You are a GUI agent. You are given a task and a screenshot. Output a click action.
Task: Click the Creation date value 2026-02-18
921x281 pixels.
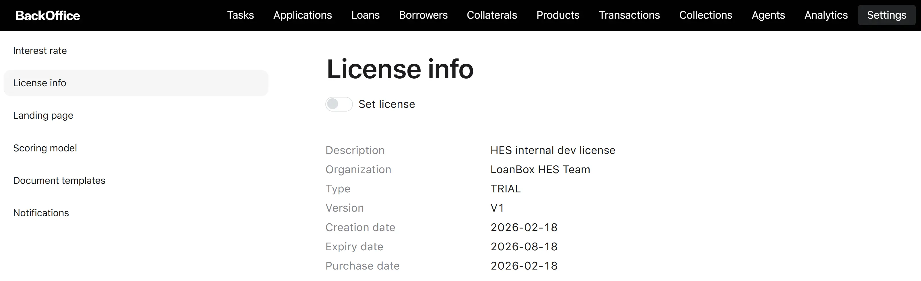[524, 227]
